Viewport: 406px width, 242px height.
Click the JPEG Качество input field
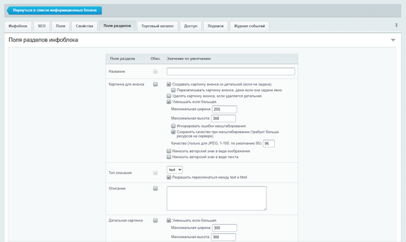pyautogui.click(x=269, y=144)
